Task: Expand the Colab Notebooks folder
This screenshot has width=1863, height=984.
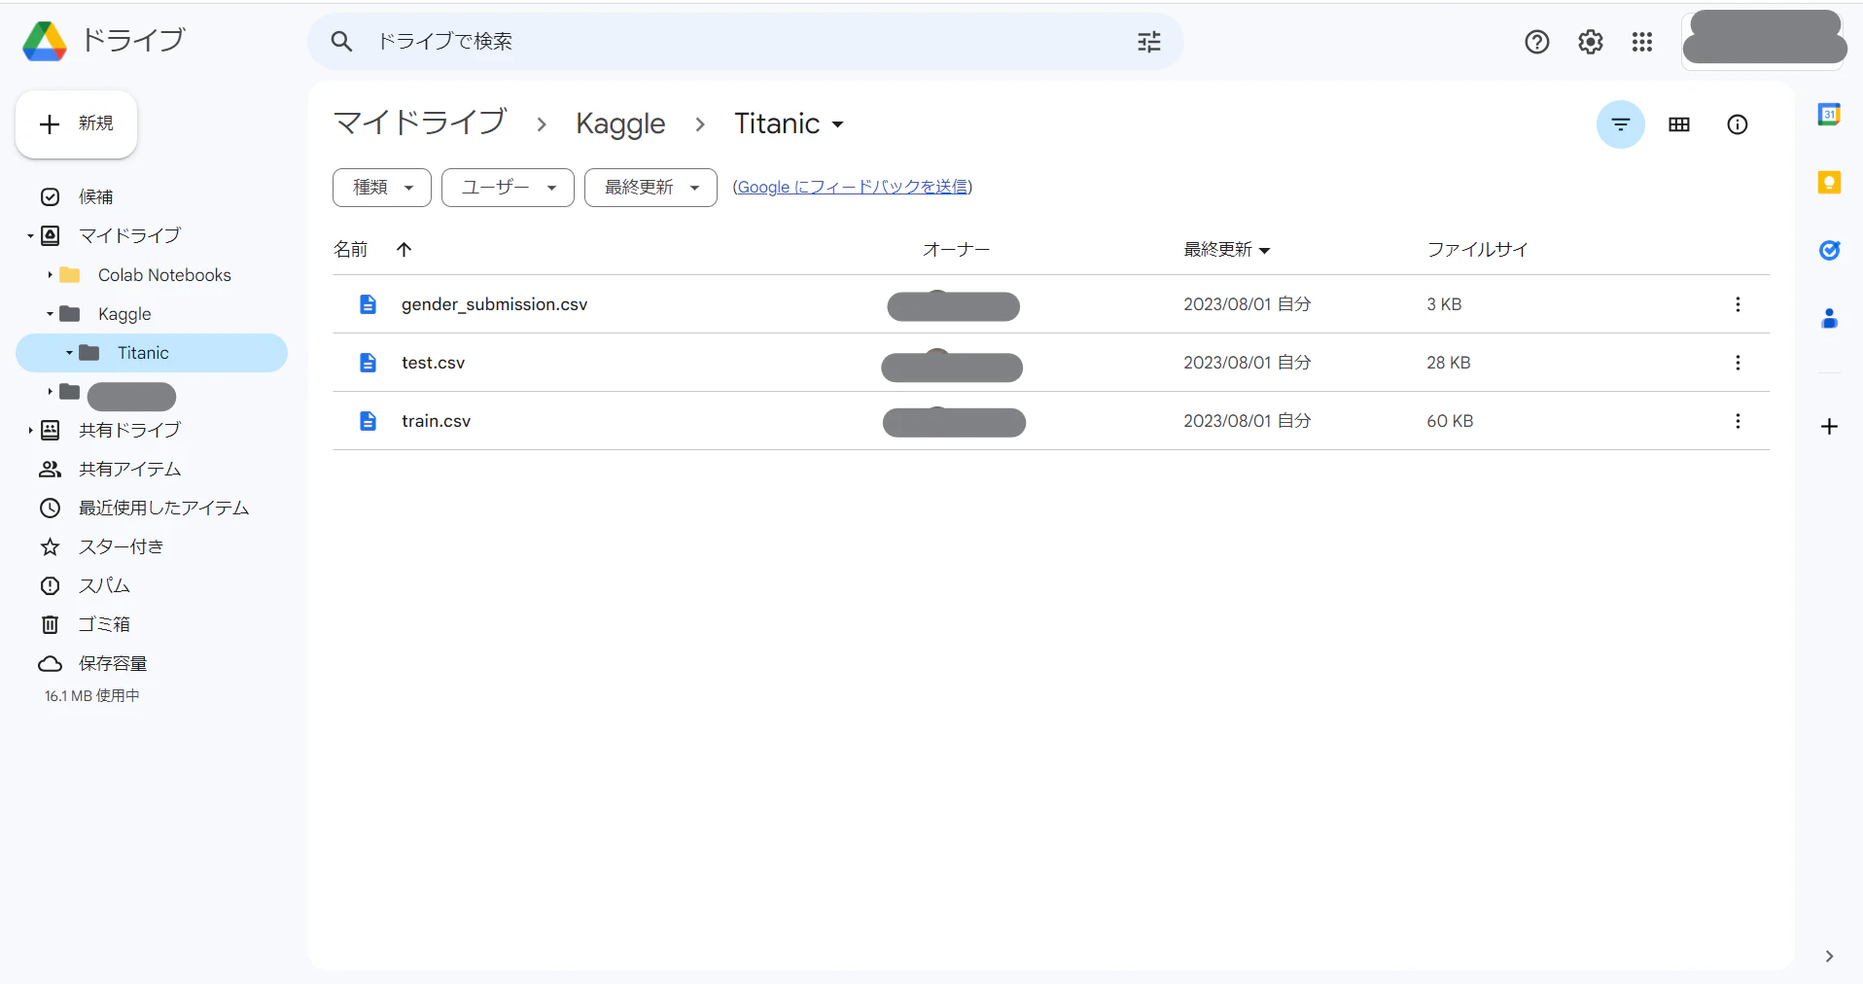Action: [x=50, y=275]
